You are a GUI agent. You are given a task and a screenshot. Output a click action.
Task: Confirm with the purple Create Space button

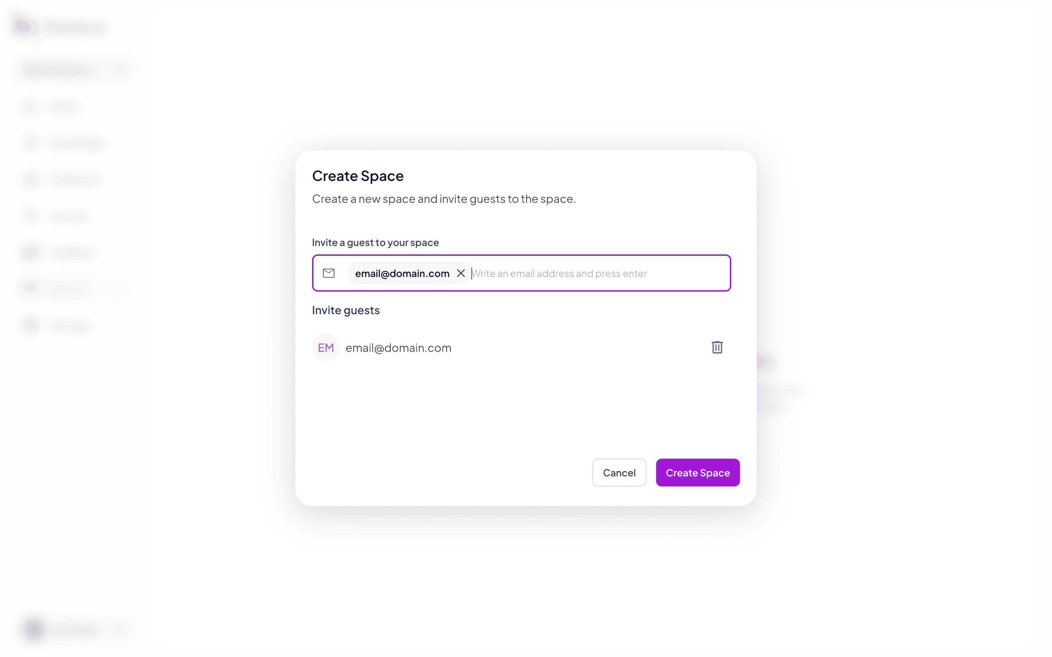698,472
